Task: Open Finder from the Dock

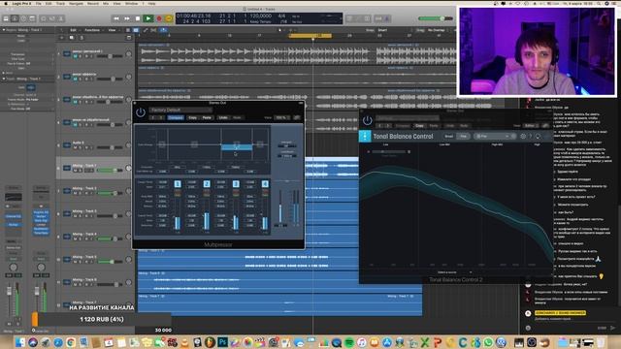Action: click(20, 342)
